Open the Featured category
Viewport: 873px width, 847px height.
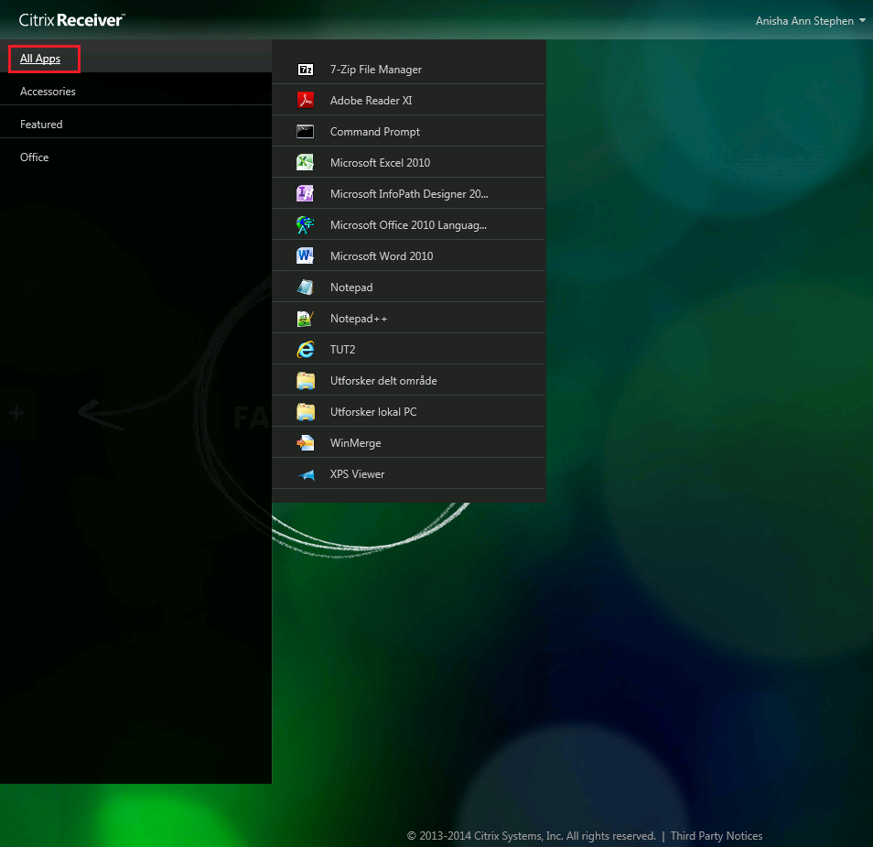point(41,125)
